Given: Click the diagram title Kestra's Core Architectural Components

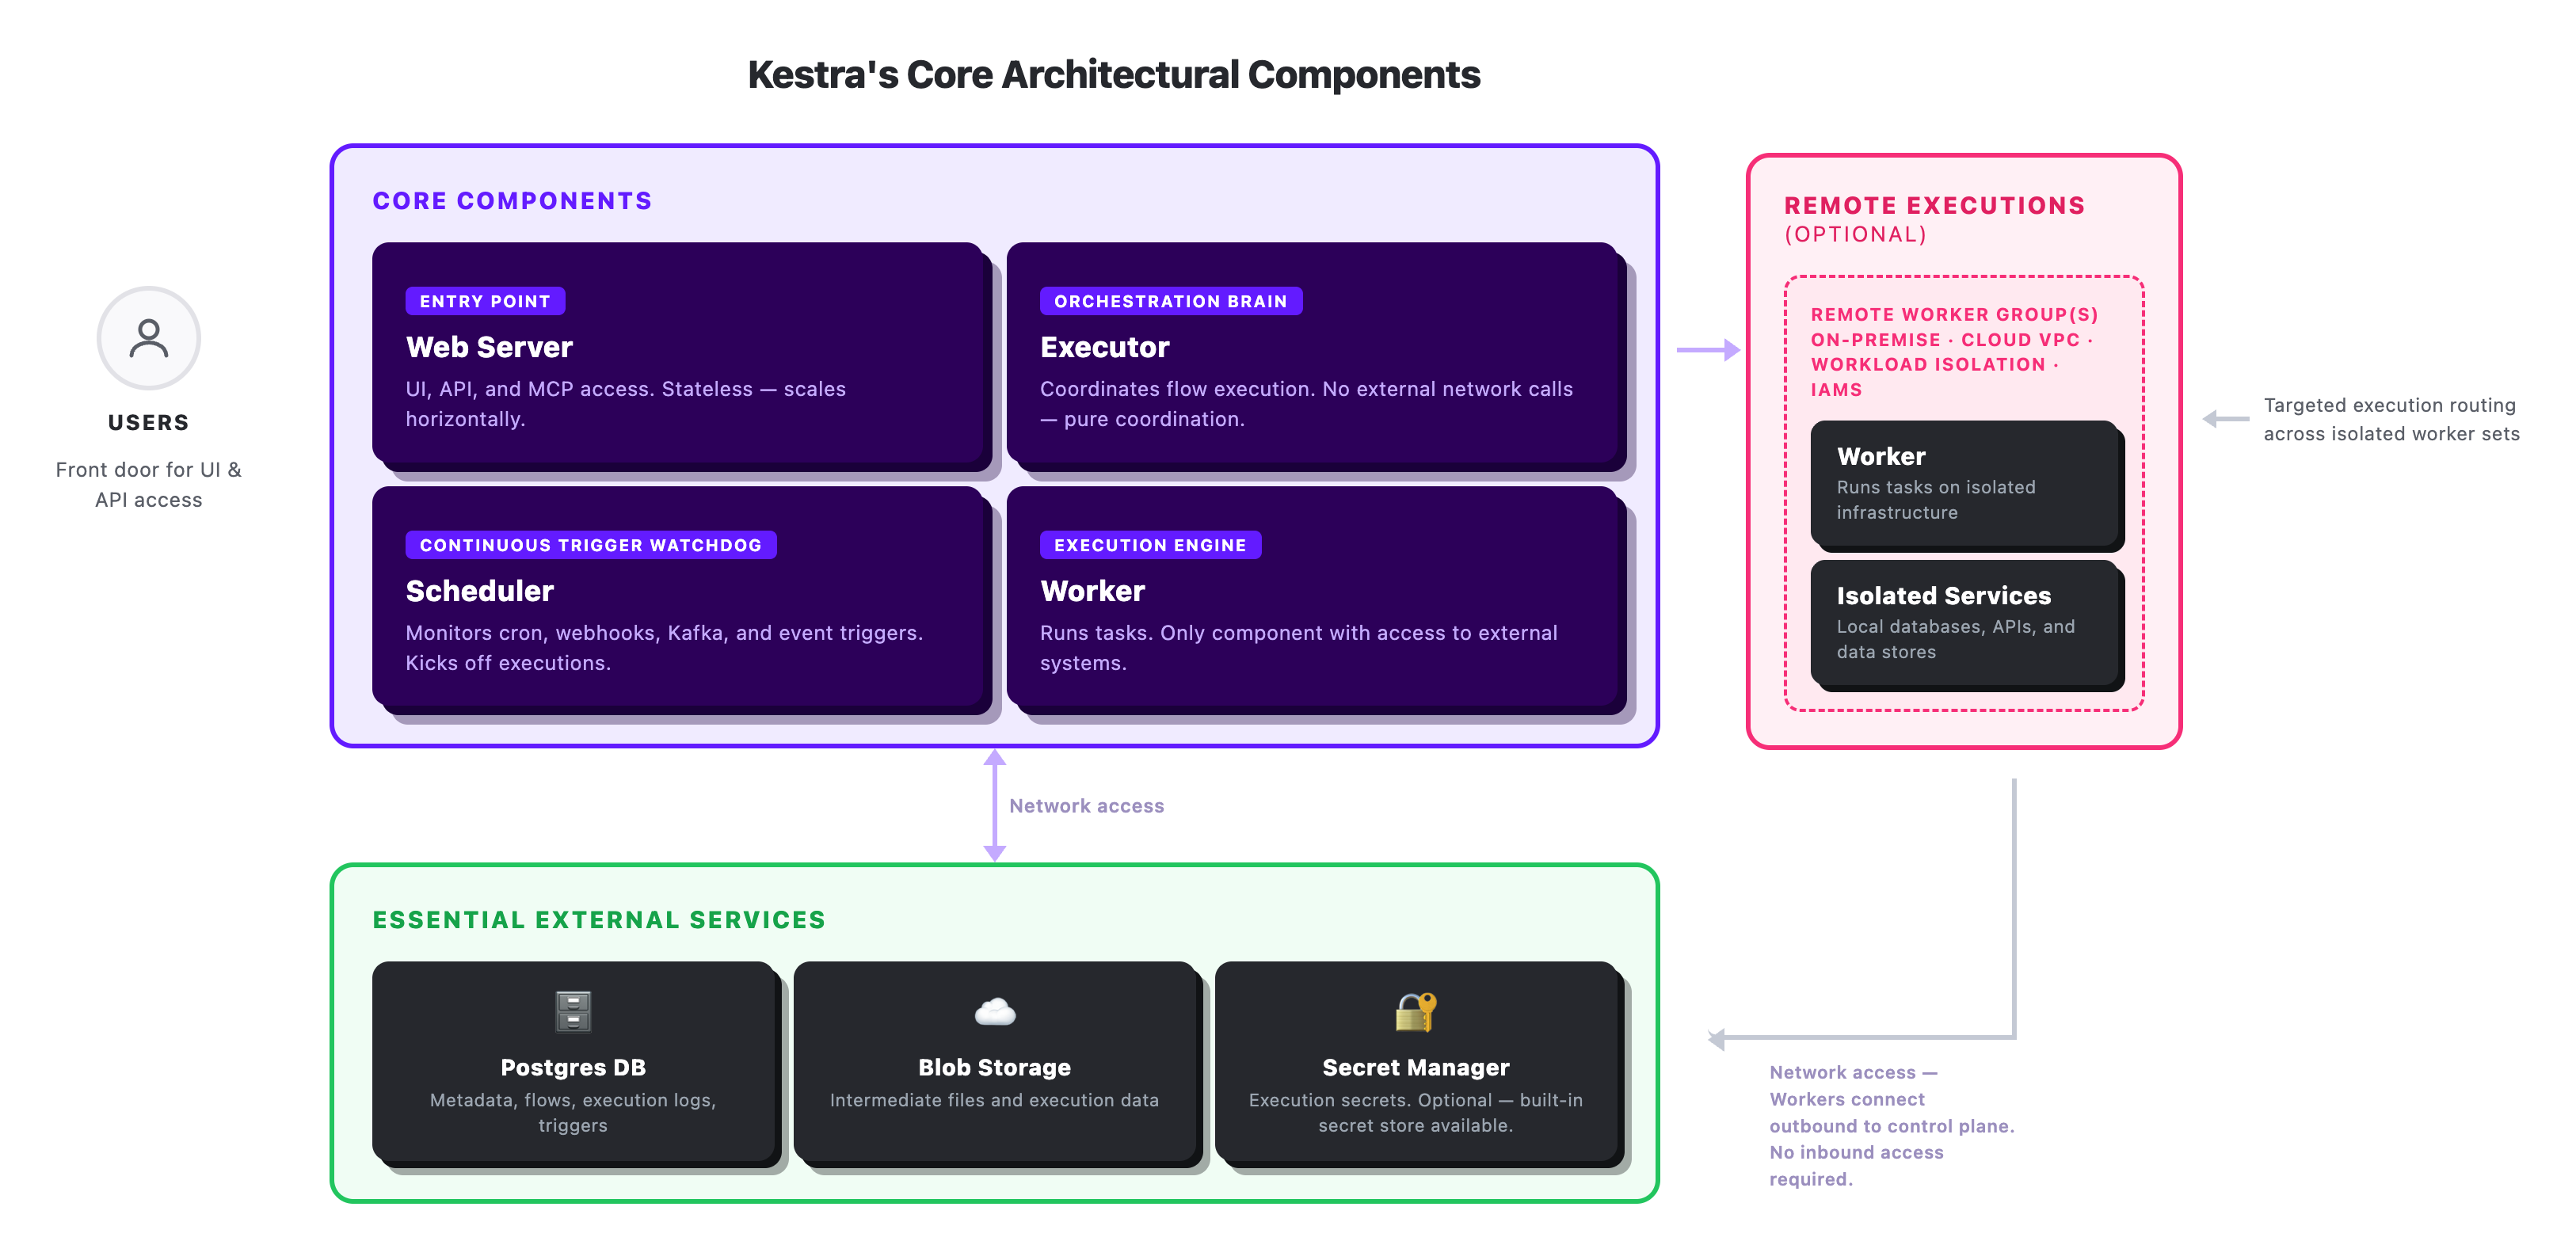Looking at the screenshot, I should [x=1113, y=75].
